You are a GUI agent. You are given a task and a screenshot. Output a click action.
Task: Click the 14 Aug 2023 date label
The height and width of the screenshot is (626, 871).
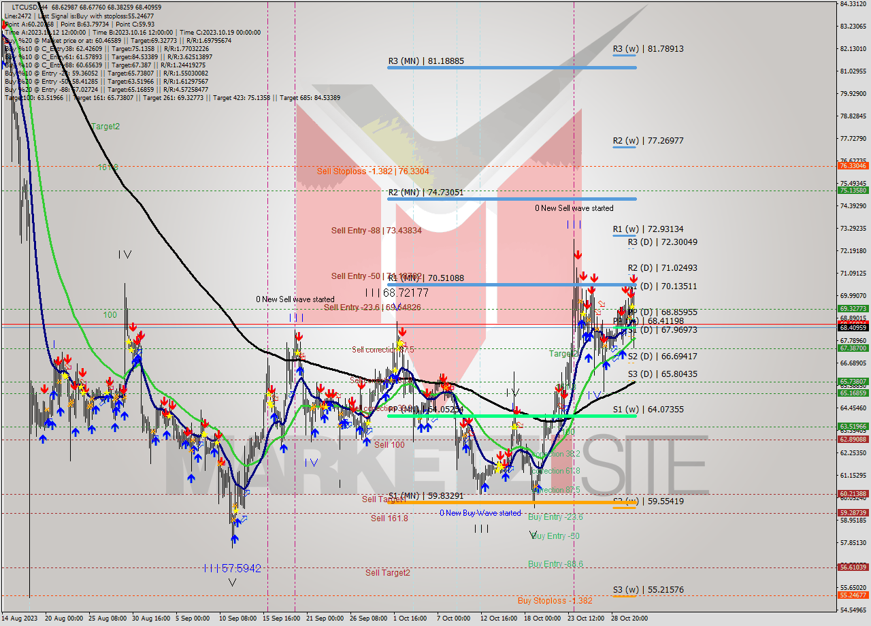point(19,619)
